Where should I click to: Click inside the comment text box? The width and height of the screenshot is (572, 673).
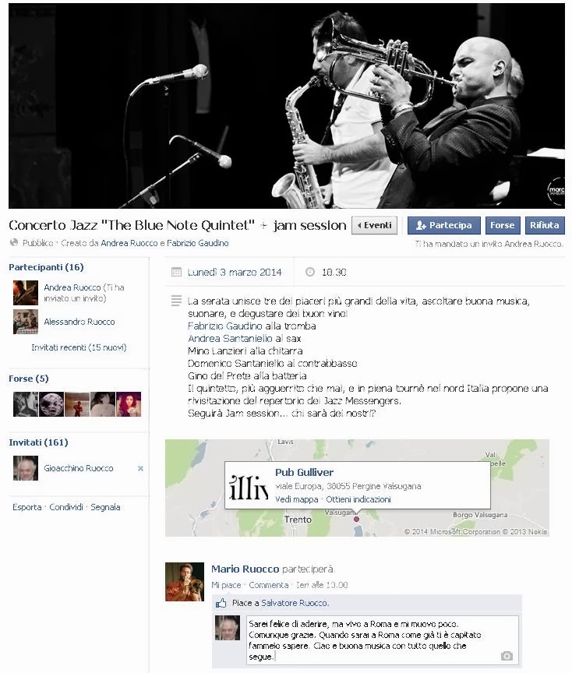(383, 640)
